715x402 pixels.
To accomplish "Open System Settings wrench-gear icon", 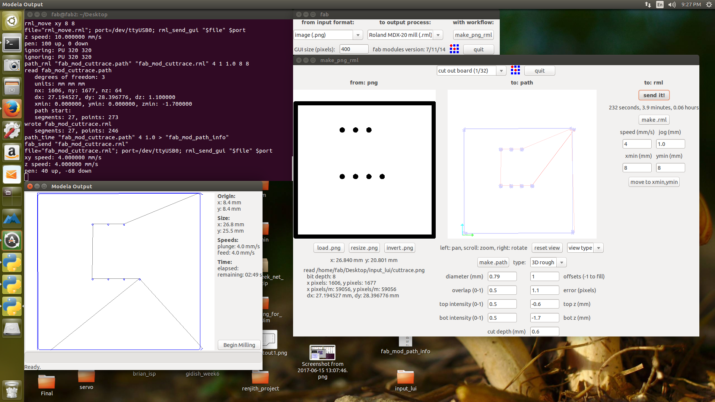I will coord(12,131).
